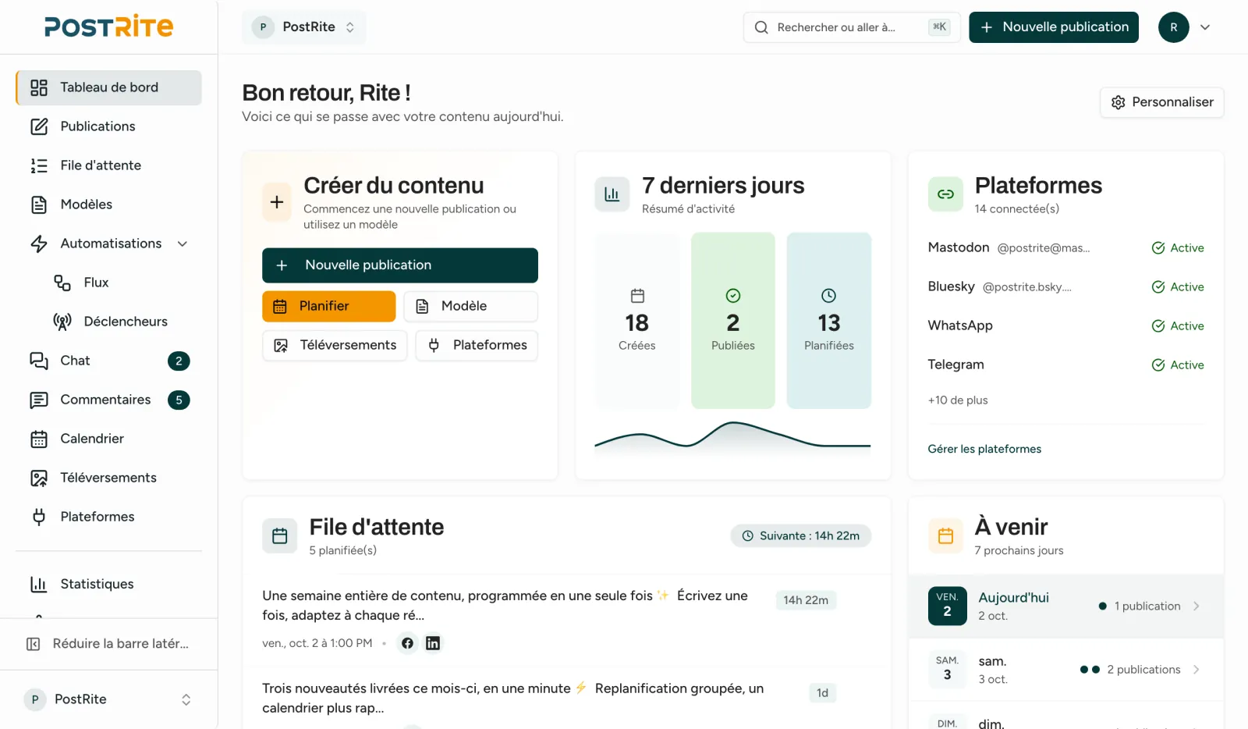Open Calendrier in sidebar

(108, 439)
